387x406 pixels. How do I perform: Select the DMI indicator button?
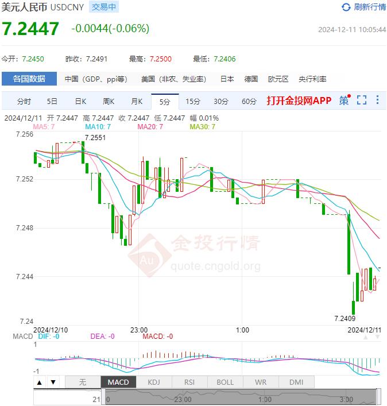pyautogui.click(x=296, y=382)
